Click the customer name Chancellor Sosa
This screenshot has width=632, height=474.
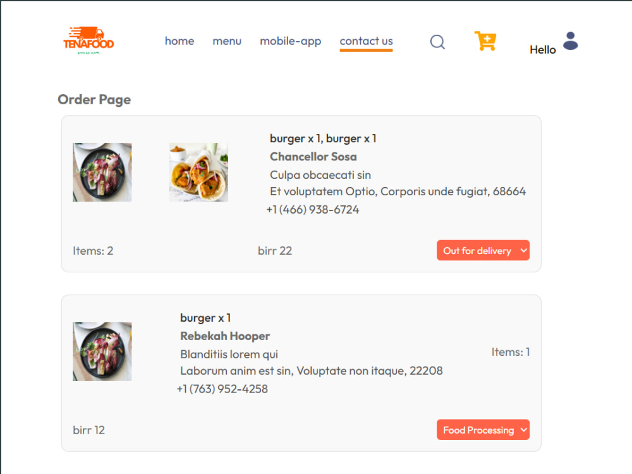tap(313, 156)
